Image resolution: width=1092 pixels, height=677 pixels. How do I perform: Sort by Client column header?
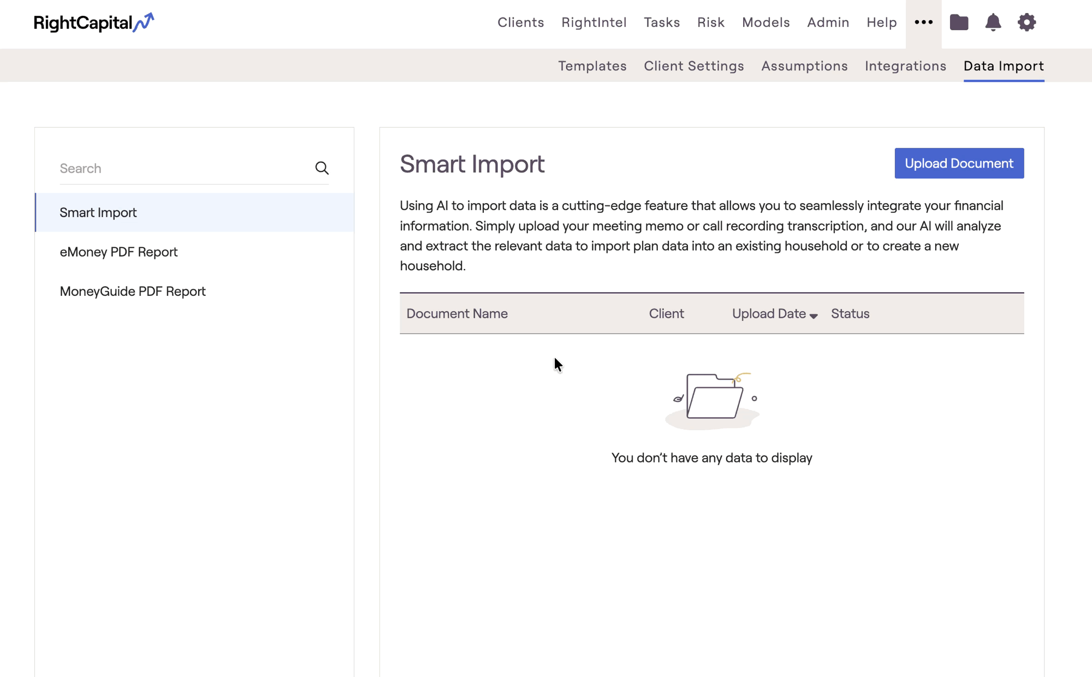click(x=666, y=313)
